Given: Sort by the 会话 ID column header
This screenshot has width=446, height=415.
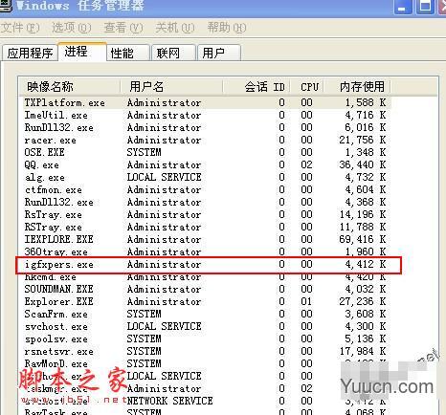Looking at the screenshot, I should coord(256,87).
